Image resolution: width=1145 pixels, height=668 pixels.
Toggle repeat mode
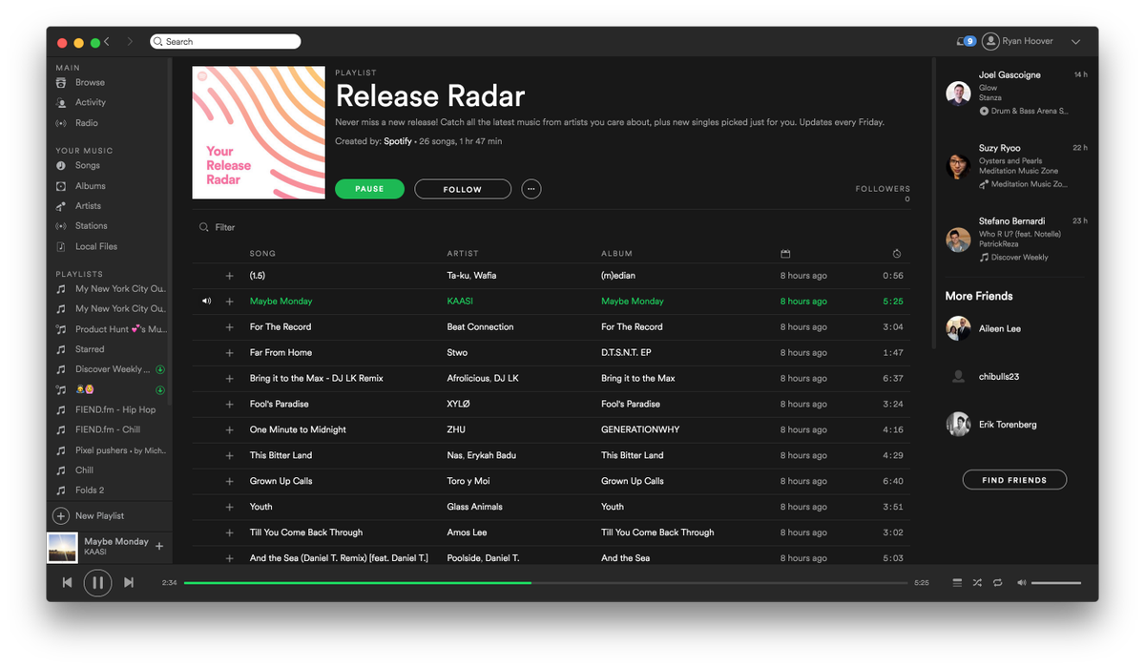pyautogui.click(x=997, y=582)
